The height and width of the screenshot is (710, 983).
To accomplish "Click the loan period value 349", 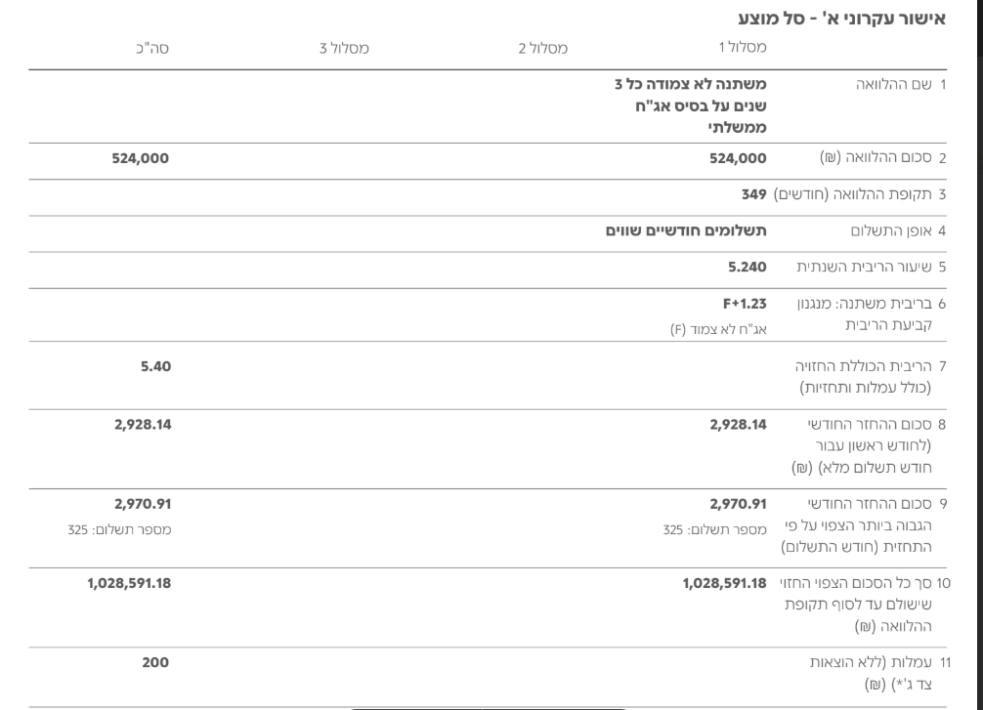I will tap(752, 194).
